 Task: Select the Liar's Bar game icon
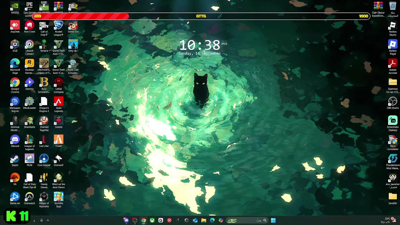pyautogui.click(x=44, y=141)
